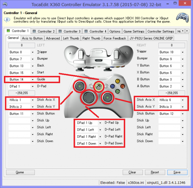Open the Axis to Button sub-tab

pos(32,38)
